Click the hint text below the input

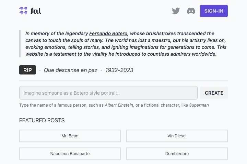114,105
